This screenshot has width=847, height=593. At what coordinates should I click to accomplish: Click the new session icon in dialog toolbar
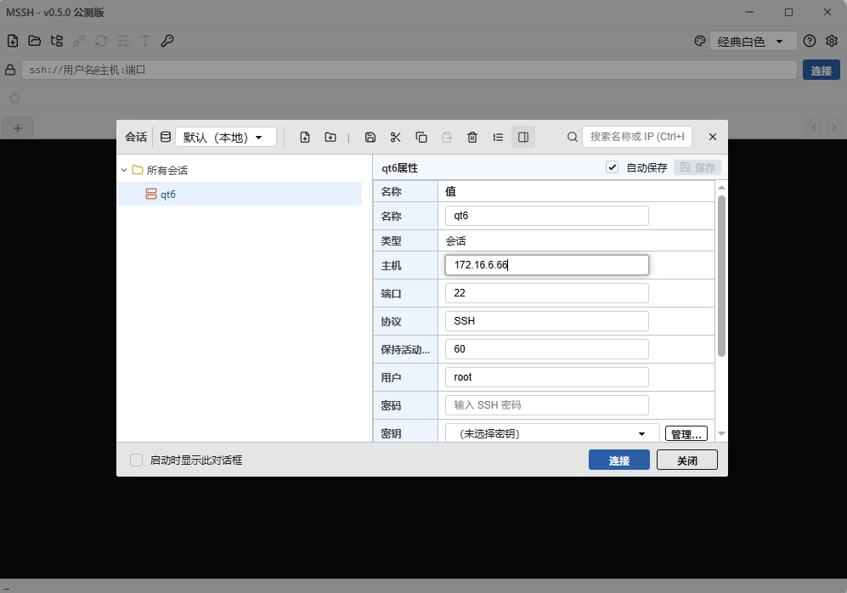(x=305, y=137)
